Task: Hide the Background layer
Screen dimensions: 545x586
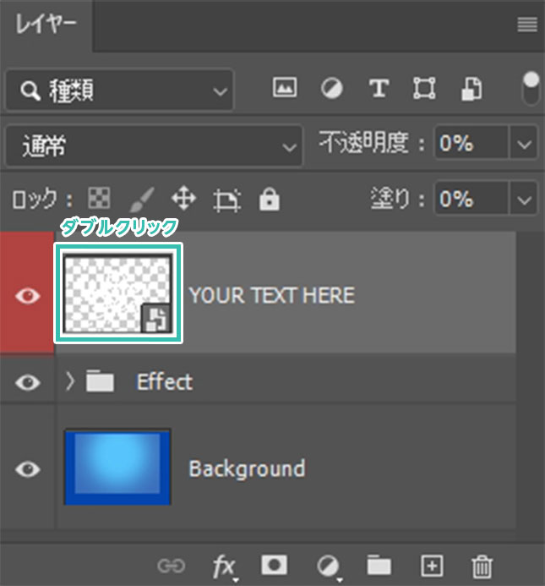Action: click(28, 468)
